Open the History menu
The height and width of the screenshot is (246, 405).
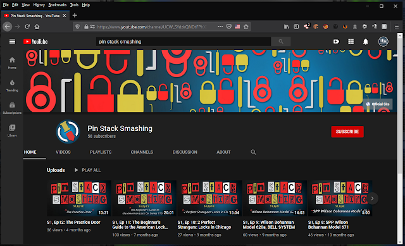[x=39, y=5]
